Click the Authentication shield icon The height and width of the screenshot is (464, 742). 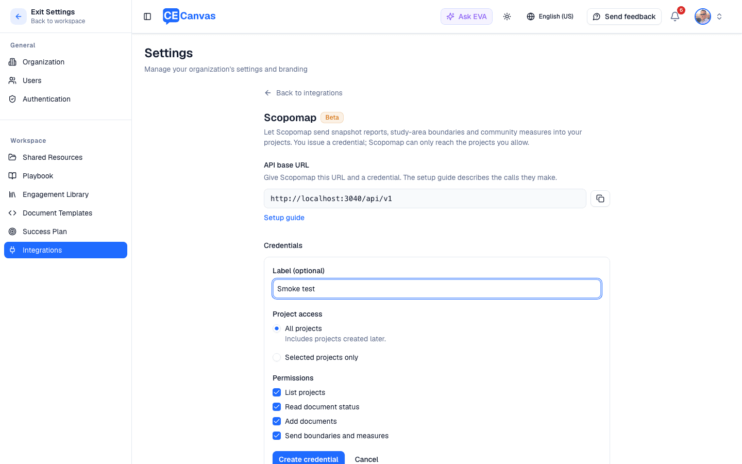[12, 99]
